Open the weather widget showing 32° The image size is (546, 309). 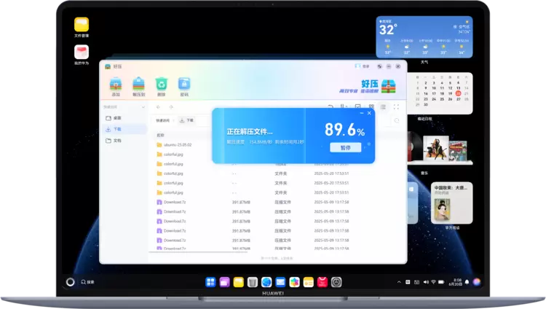pos(424,36)
